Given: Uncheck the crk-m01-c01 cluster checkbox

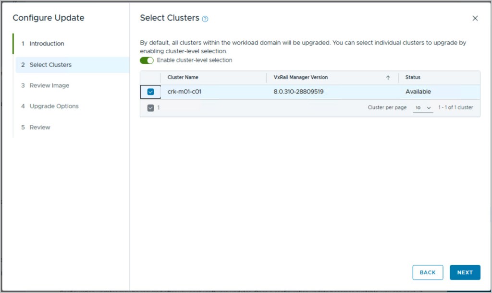Looking at the screenshot, I should (150, 92).
